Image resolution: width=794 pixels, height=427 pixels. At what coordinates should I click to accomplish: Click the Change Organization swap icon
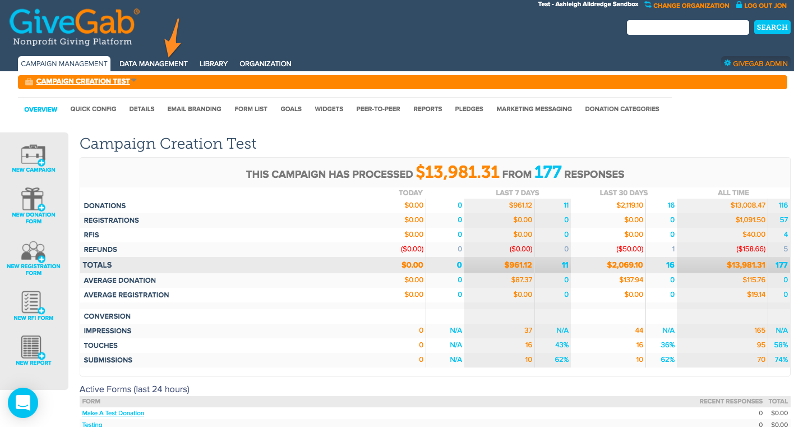pos(648,5)
